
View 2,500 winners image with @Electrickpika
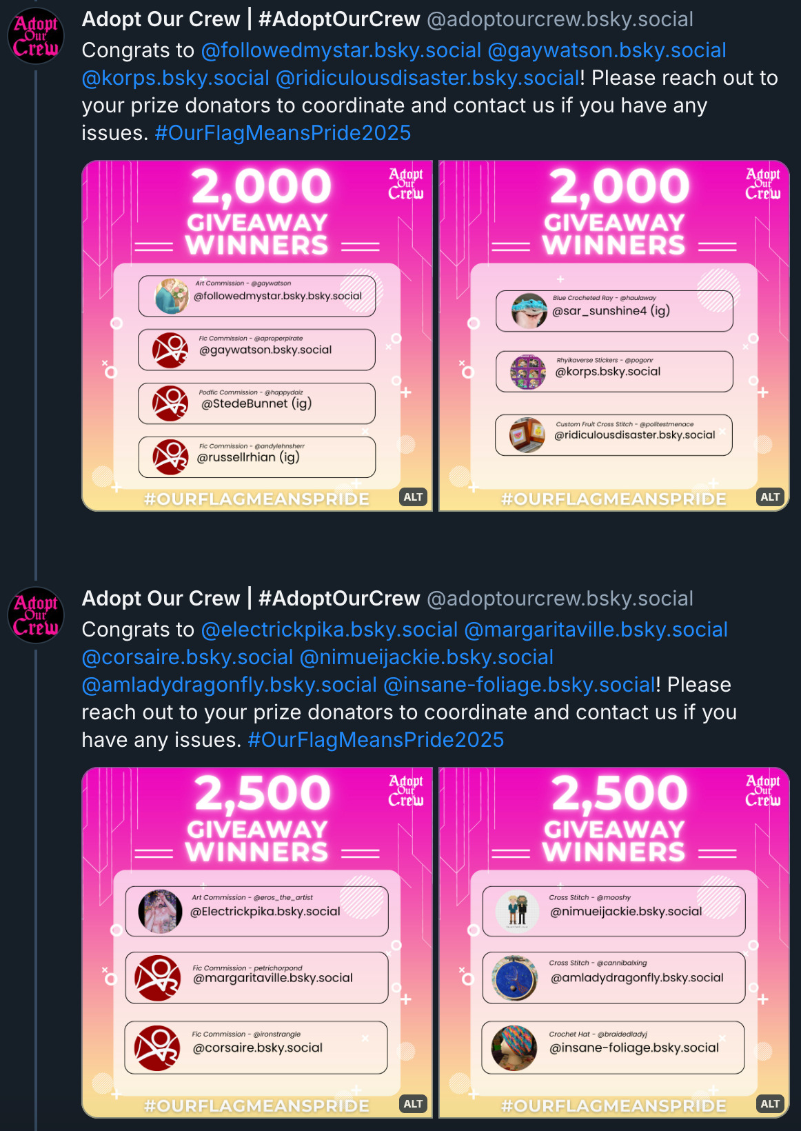257,943
